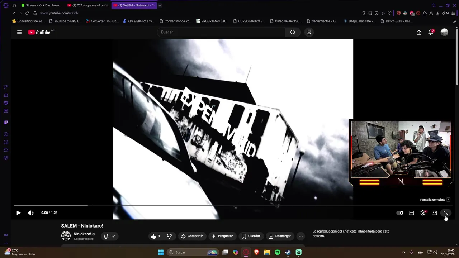Viewport: 459px width, 258px height.
Task: Open the Niniokaro! channel name link
Action: pyautogui.click(x=82, y=234)
